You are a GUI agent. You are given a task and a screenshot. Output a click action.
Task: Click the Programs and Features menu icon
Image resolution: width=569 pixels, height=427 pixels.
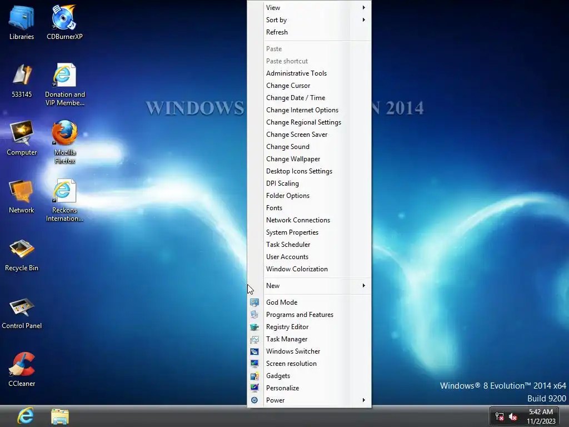tap(254, 315)
